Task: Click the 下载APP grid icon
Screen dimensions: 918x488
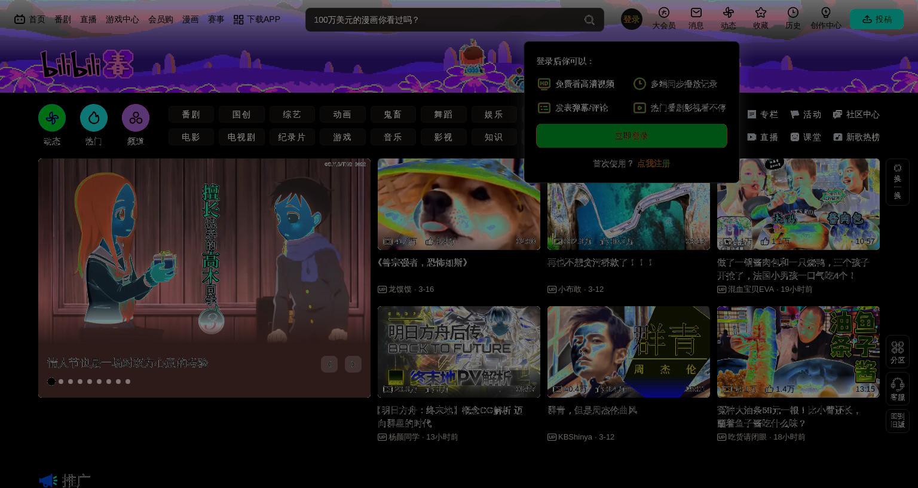Action: coord(238,20)
